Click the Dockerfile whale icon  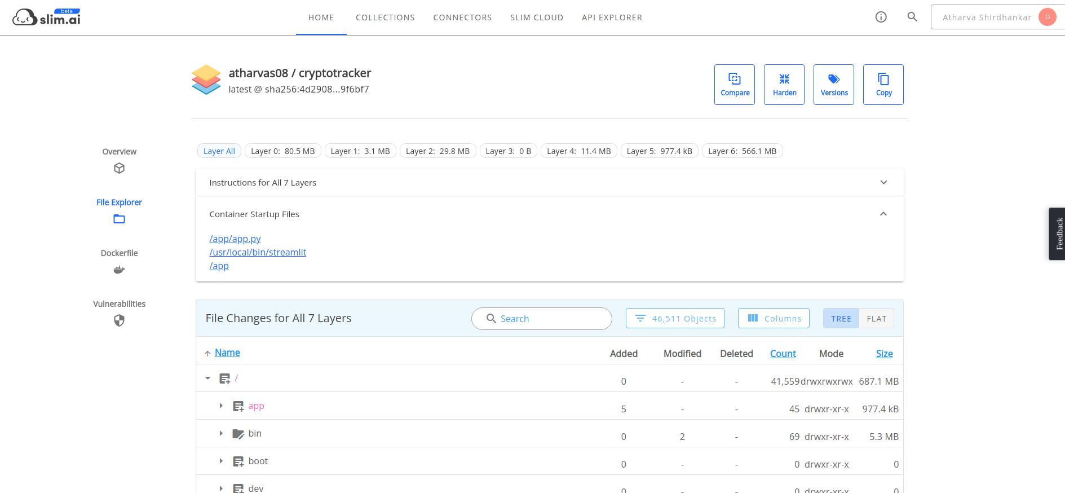click(119, 270)
